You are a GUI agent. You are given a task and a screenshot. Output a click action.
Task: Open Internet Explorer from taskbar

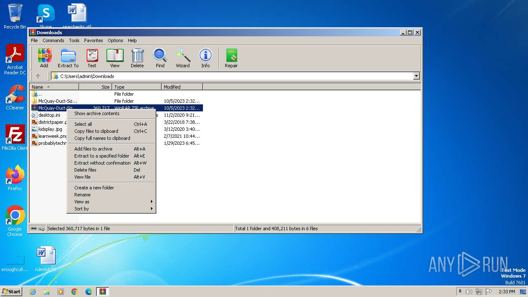(x=33, y=292)
